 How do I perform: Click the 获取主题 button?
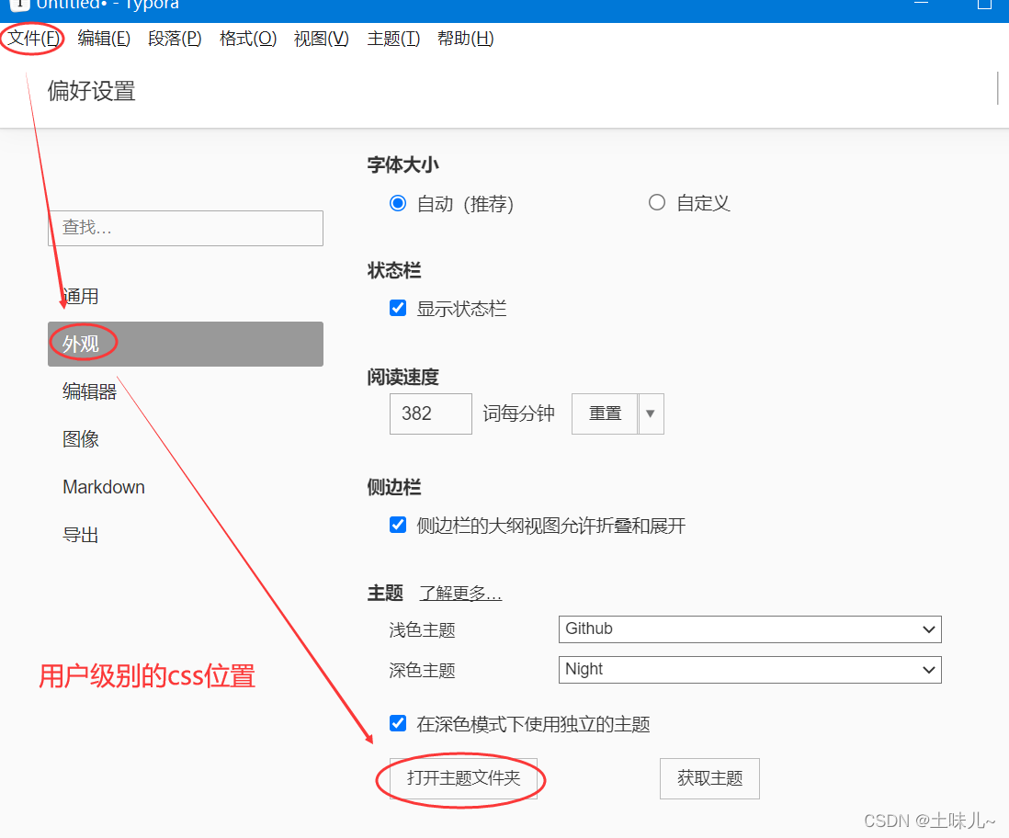709,779
